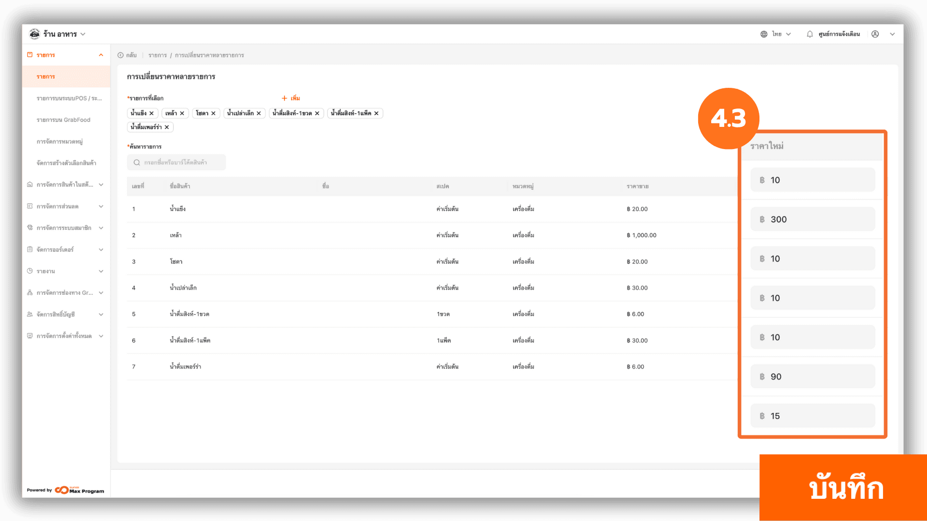Viewport: 927px width, 521px height.
Task: Collapse the รายการ sidebar menu
Action: [101, 55]
